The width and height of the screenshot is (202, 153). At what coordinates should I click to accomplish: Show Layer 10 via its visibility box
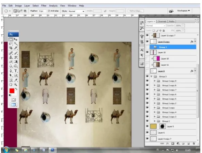click(147, 58)
